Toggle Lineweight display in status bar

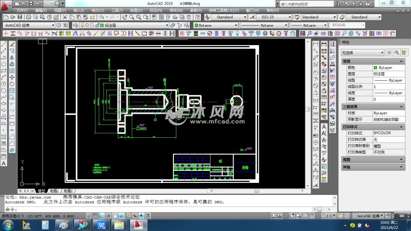141,216
